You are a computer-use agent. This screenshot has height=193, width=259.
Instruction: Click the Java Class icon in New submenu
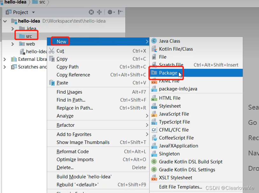click(154, 41)
